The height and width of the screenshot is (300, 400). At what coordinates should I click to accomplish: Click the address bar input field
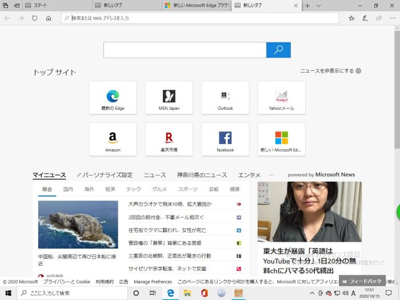click(x=200, y=18)
